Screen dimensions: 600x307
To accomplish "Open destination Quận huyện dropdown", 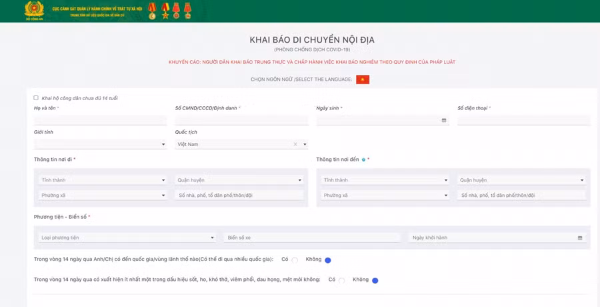I will click(521, 180).
